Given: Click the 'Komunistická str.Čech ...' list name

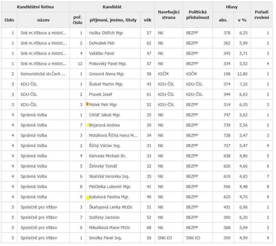Looking at the screenshot, I should coord(43,74).
